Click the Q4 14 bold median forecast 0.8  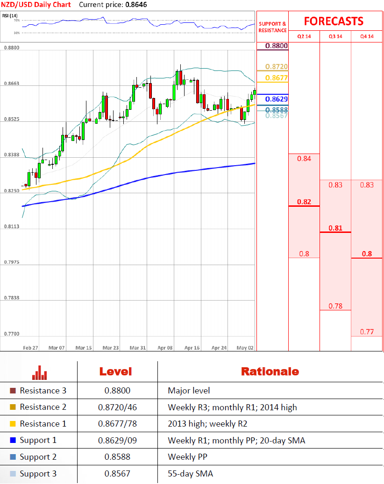pyautogui.click(x=367, y=254)
